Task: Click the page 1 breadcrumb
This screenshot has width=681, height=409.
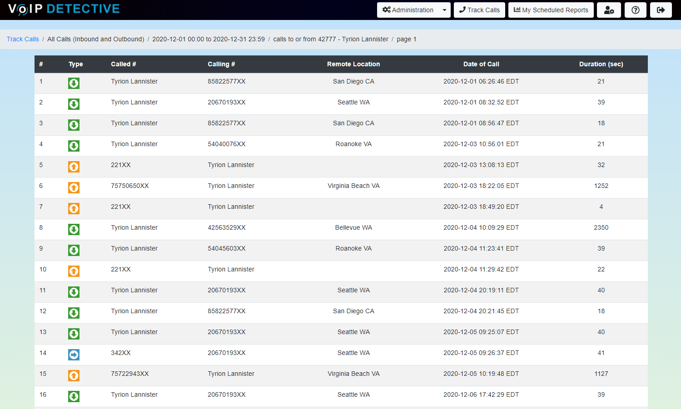Action: pyautogui.click(x=407, y=39)
